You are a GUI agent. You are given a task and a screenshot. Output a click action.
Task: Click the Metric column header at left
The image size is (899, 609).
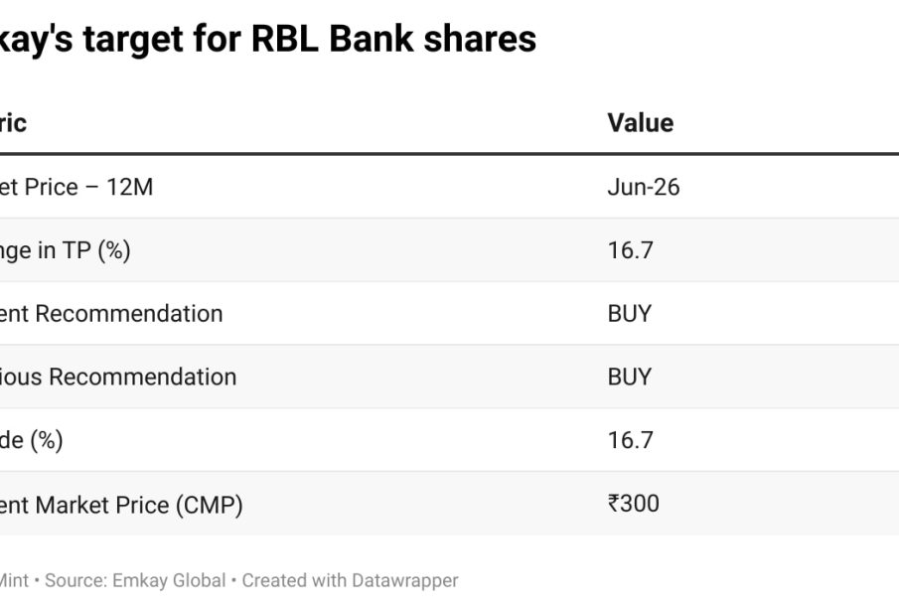coord(13,123)
